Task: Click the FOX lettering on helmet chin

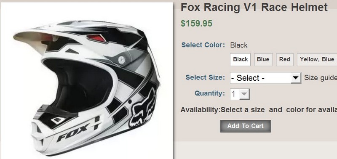Action: (x=73, y=132)
